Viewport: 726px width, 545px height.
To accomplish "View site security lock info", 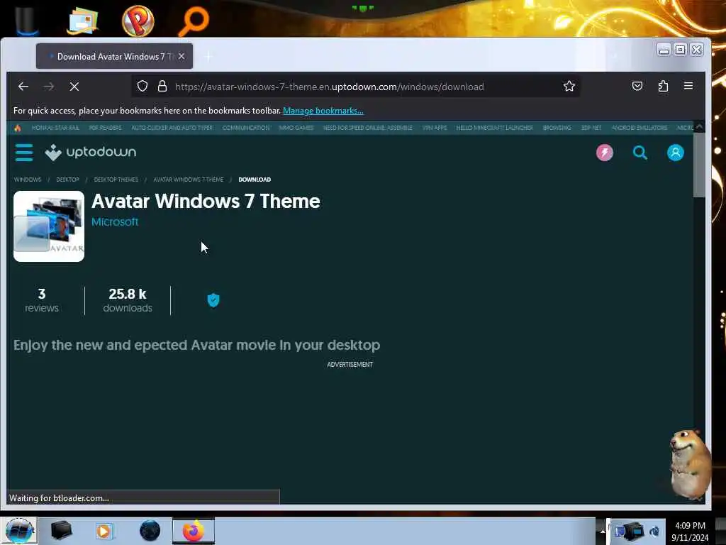I will [x=162, y=86].
